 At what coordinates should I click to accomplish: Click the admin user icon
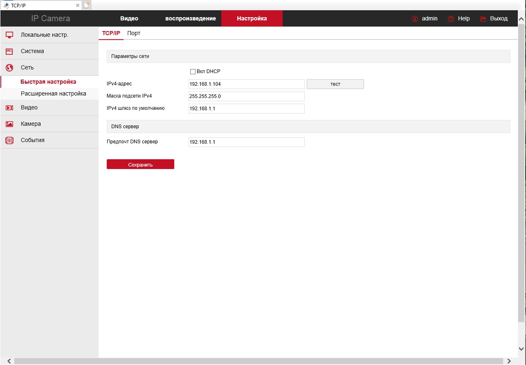[415, 19]
